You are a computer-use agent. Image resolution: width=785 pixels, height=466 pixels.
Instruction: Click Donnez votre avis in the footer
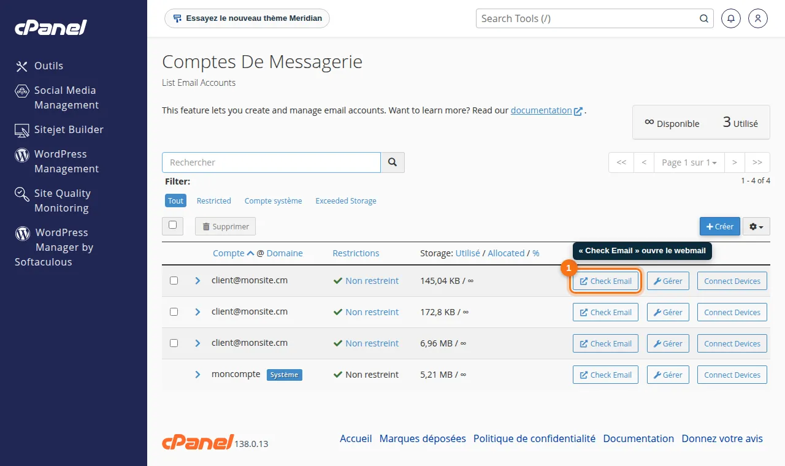point(722,438)
